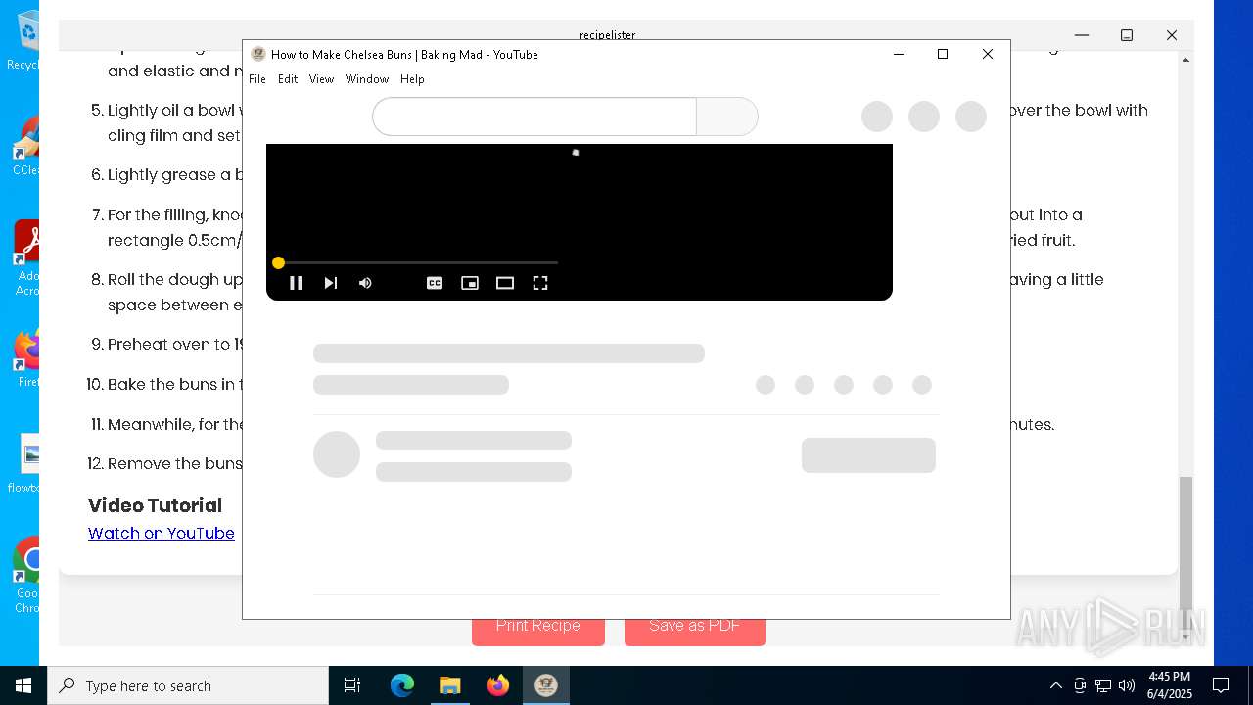
Task: Open the Recycle Bin desktop icon
Action: (25, 41)
